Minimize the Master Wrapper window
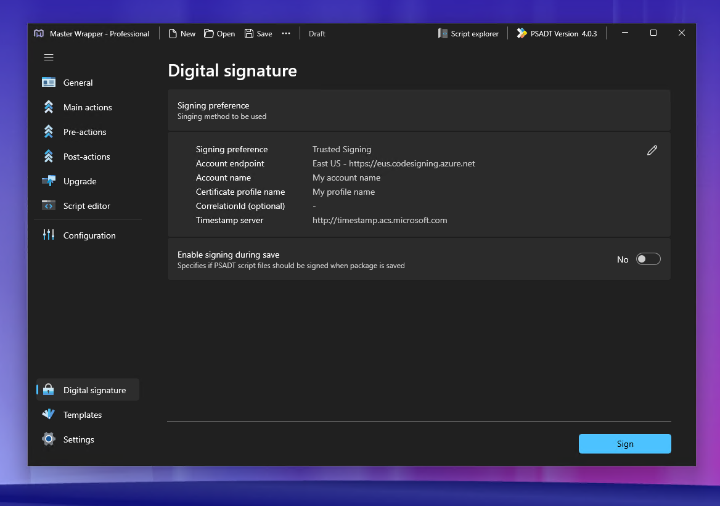The image size is (720, 506). pos(625,33)
